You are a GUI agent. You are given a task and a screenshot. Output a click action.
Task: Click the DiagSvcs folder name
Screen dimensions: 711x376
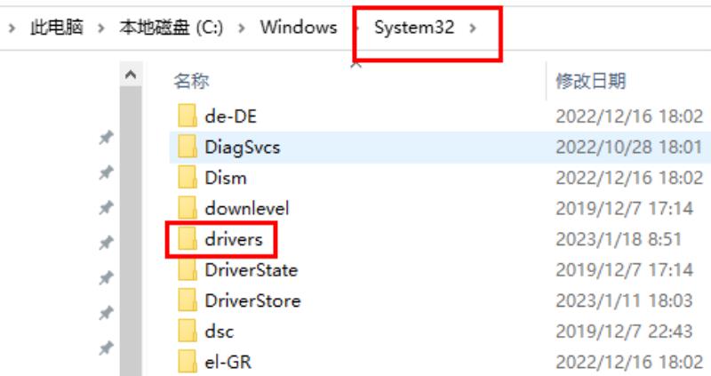coord(242,148)
